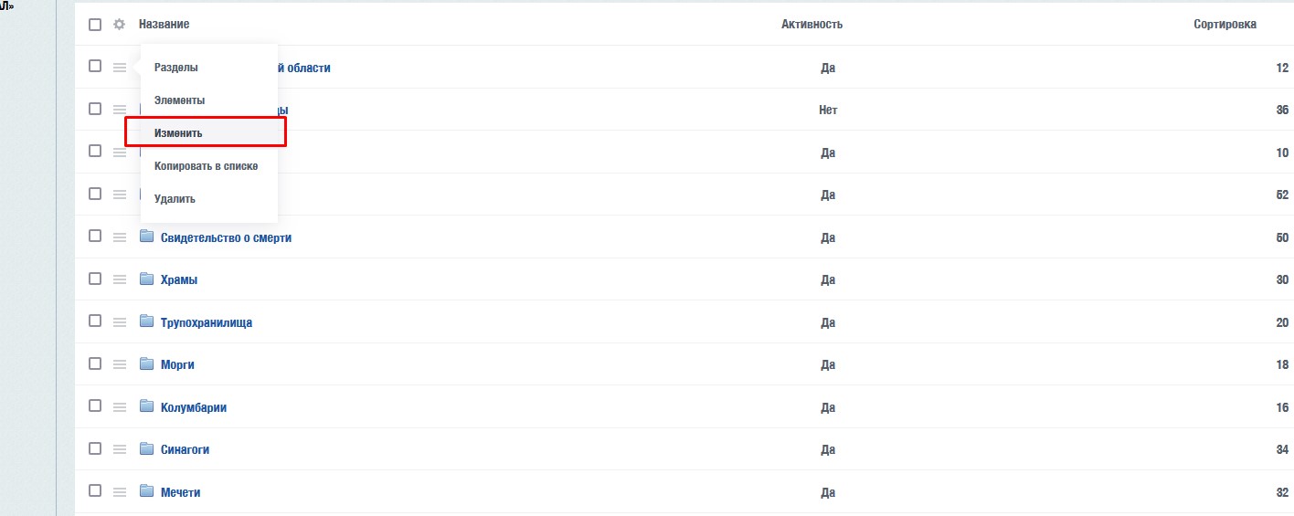The height and width of the screenshot is (516, 1294).
Task: Expand the row actions menu for Мечети
Action: [119, 492]
